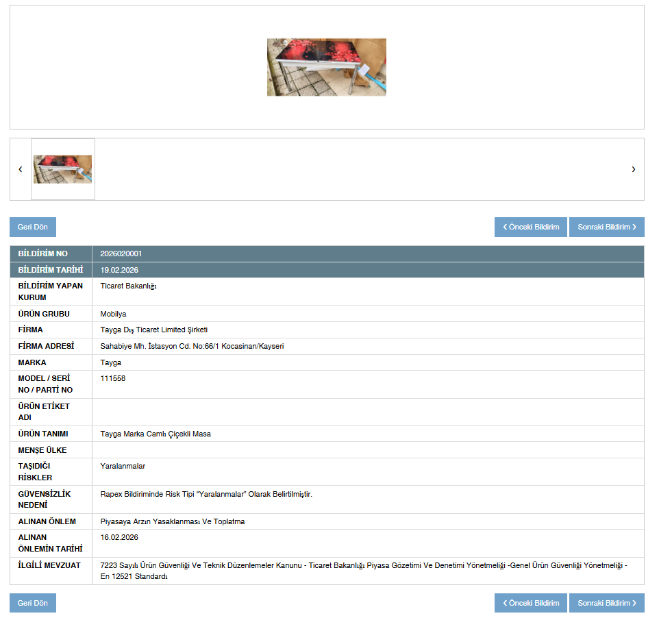
Task: Click the Mobilya product group value
Action: [114, 314]
